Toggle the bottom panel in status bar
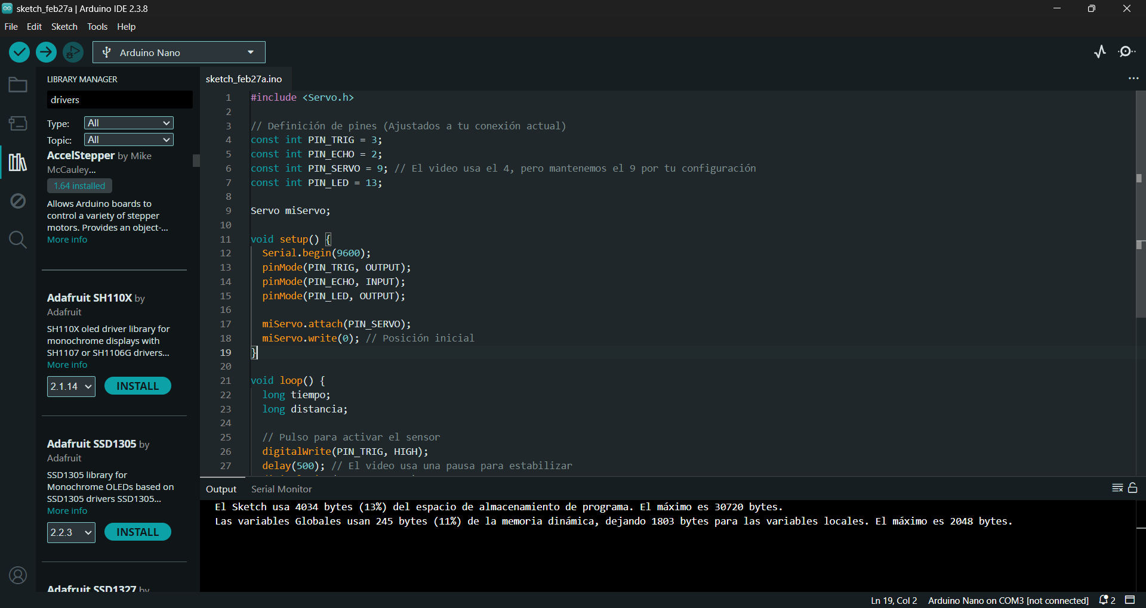This screenshot has height=608, width=1146. 1130,600
